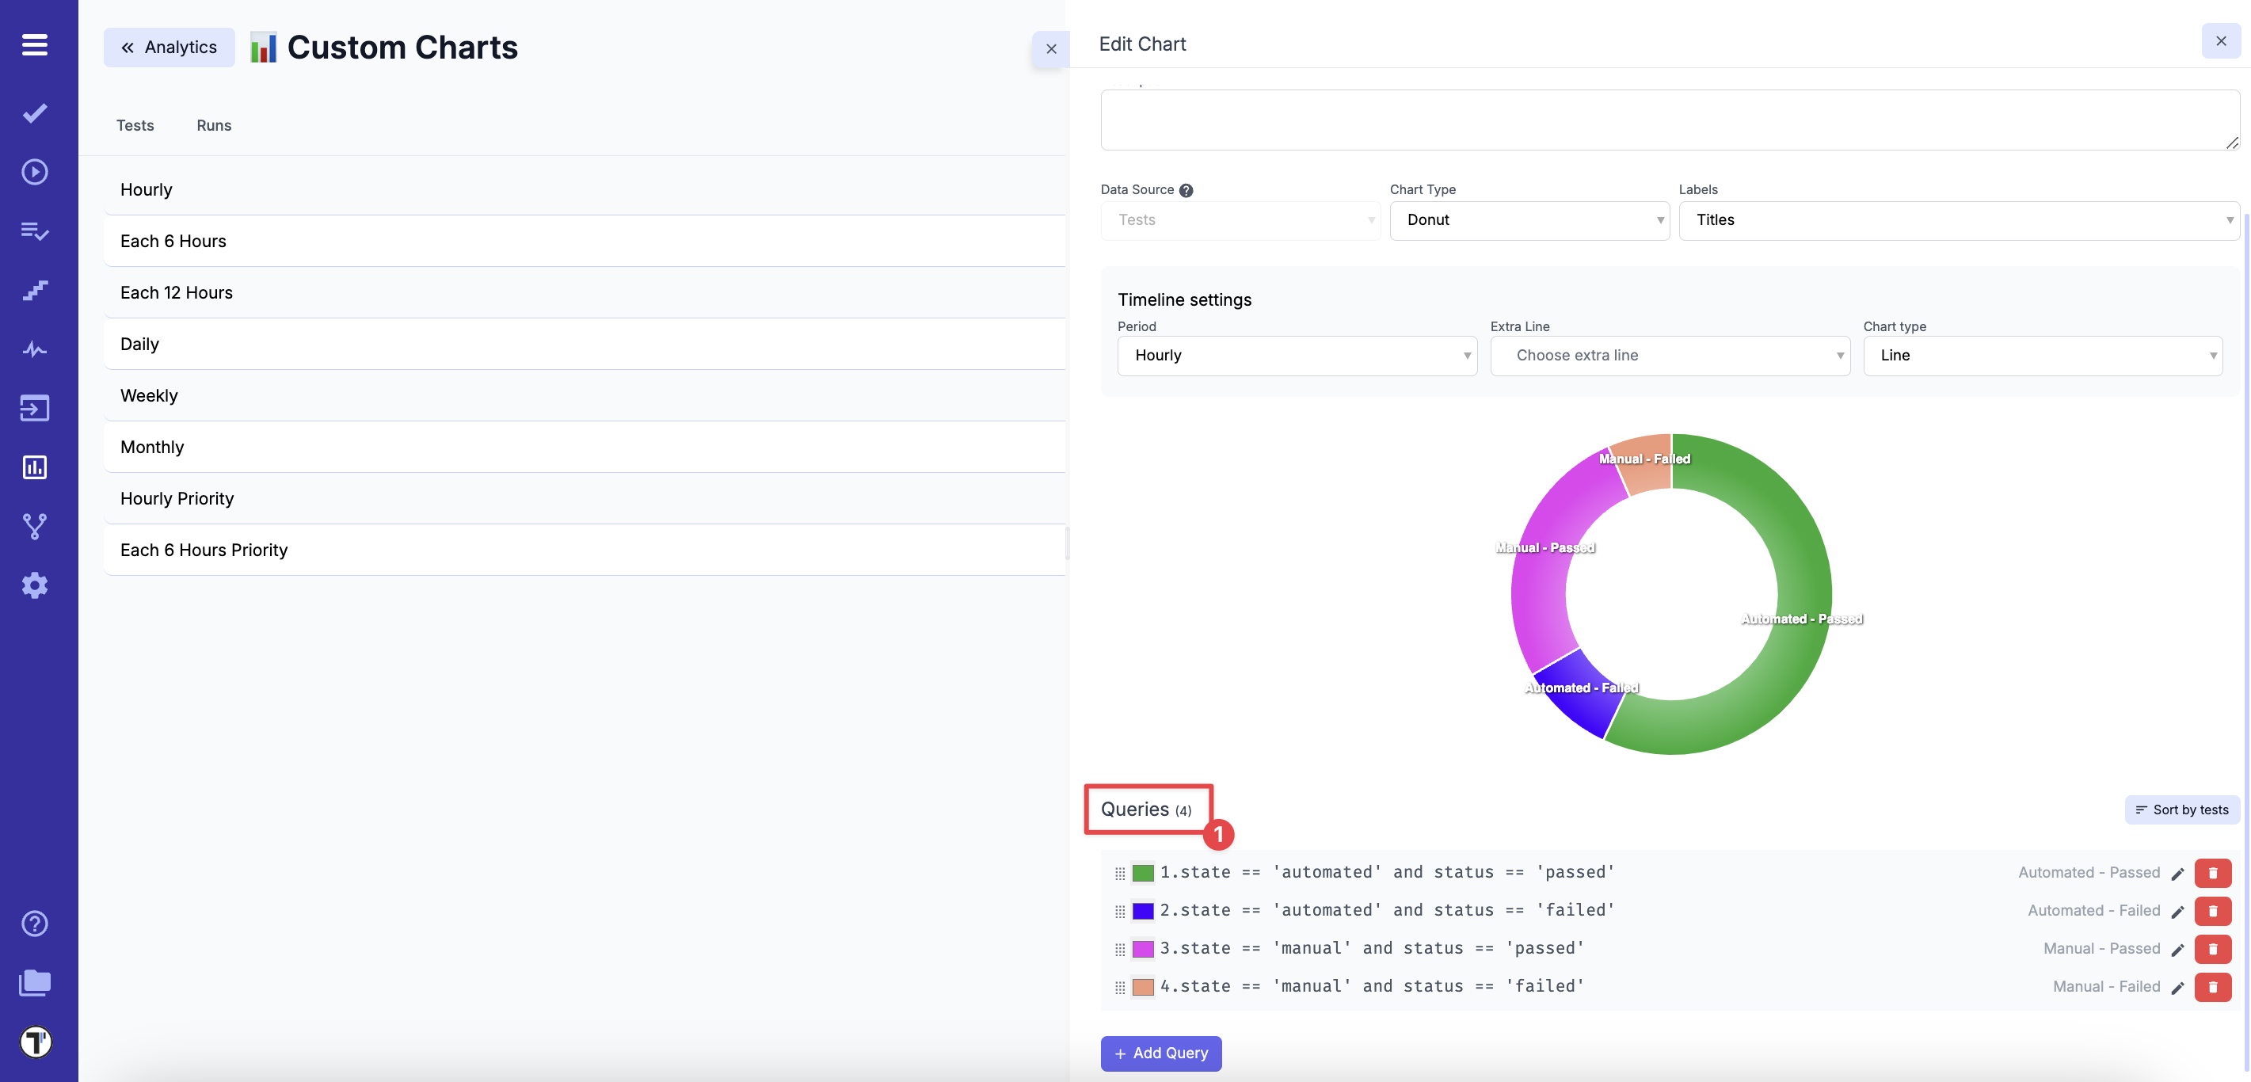This screenshot has width=2251, height=1082.
Task: Switch to the Runs tab
Action: click(213, 125)
